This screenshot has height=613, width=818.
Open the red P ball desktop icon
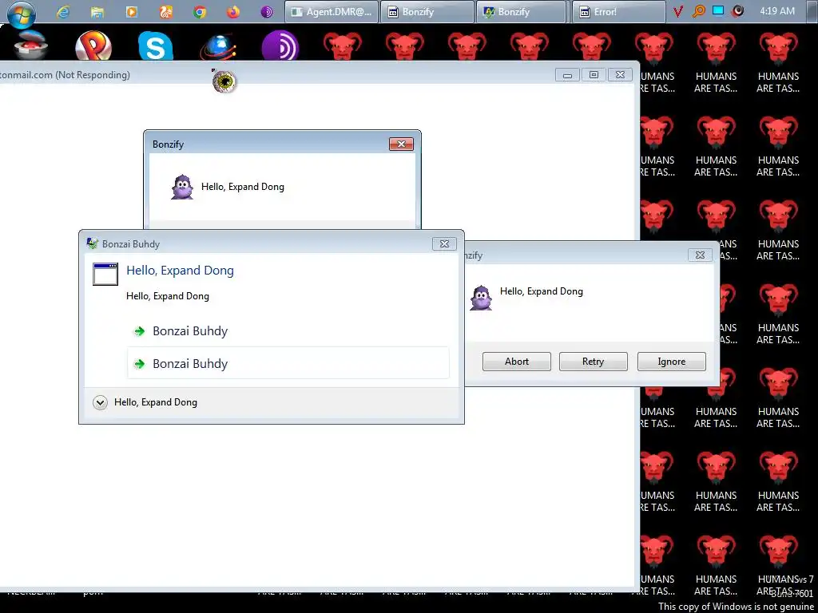pos(93,45)
